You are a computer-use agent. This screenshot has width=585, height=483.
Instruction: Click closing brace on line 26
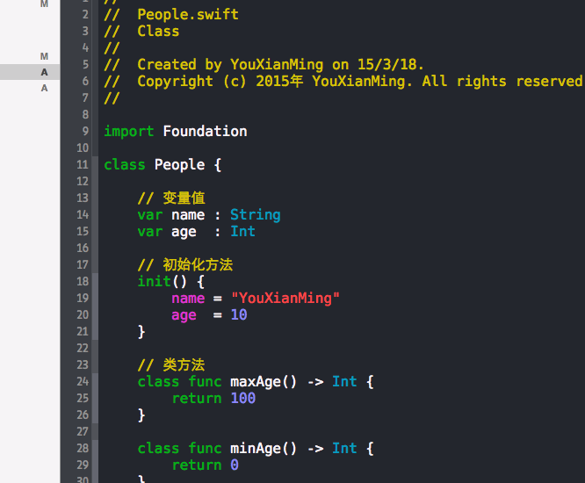(x=141, y=415)
